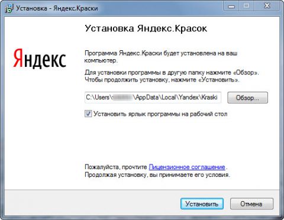Screen dimensions: 284x220
Task: Click the title bar text Установка - Яндекс.Краски
Action: click(x=57, y=8)
